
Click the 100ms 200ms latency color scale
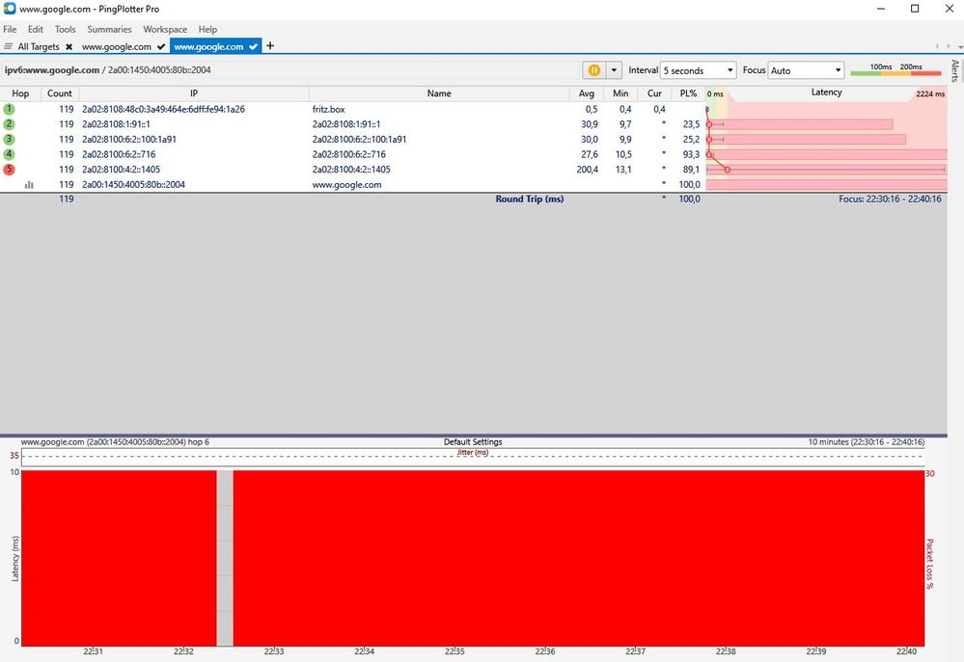(895, 70)
